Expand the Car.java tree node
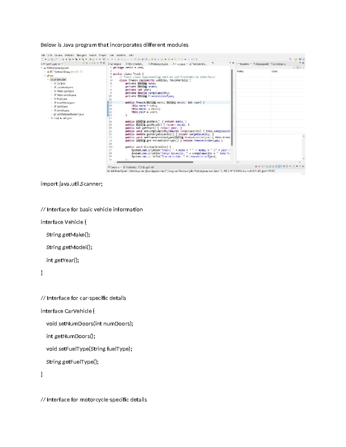The height and width of the screenshot is (447, 346). pyautogui.click(x=52, y=83)
